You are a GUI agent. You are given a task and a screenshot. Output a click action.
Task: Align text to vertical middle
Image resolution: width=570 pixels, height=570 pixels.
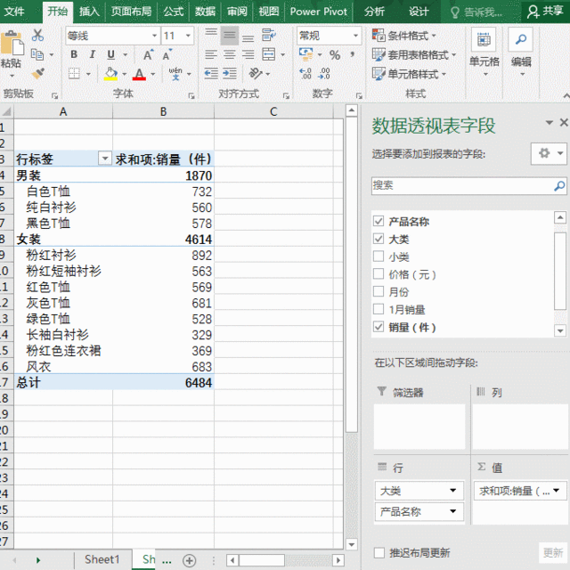(x=230, y=36)
